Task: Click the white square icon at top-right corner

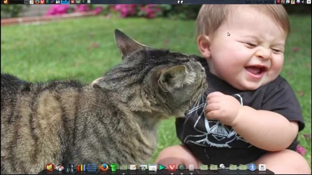Action: tap(309, 2)
